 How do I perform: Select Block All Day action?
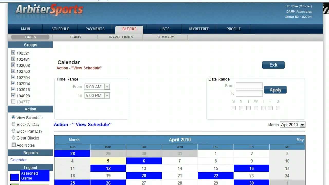pos(14,124)
